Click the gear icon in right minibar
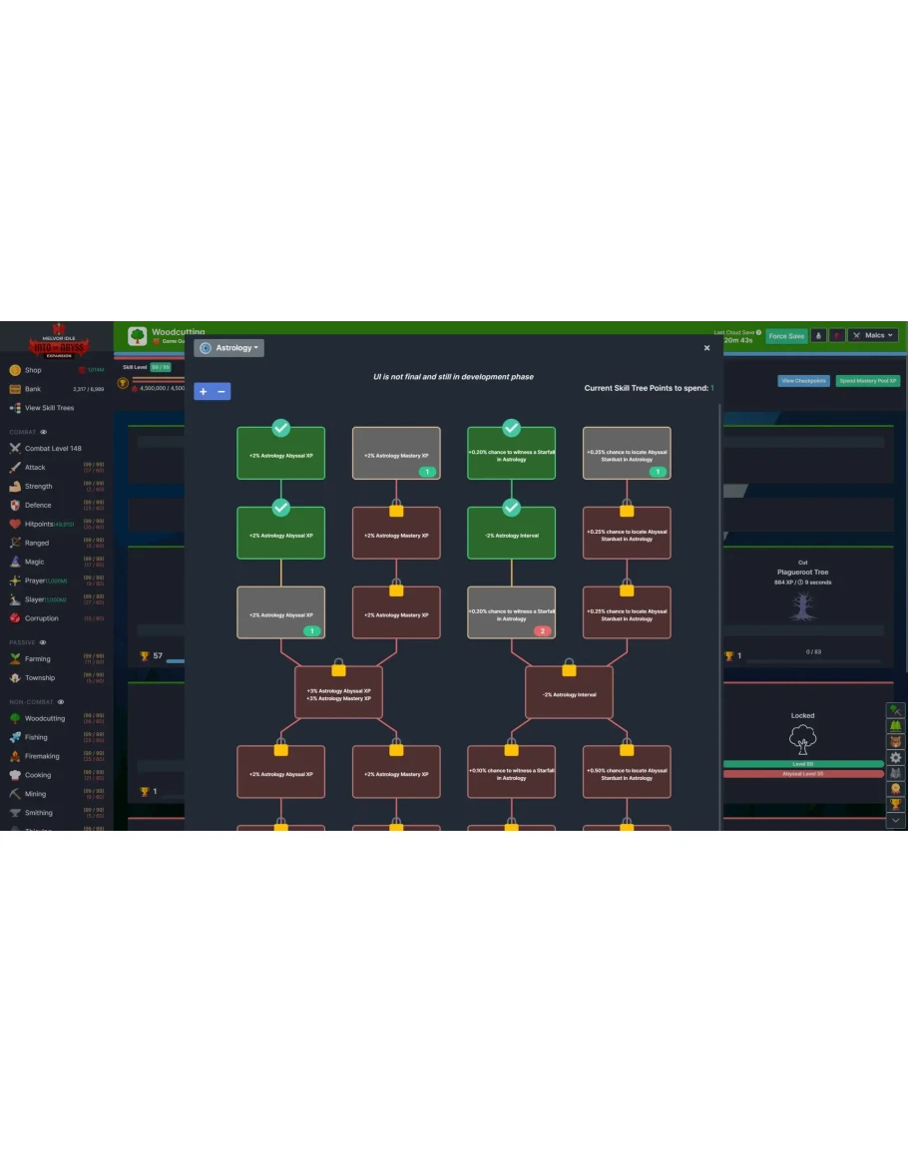908x1152 pixels. coord(895,758)
